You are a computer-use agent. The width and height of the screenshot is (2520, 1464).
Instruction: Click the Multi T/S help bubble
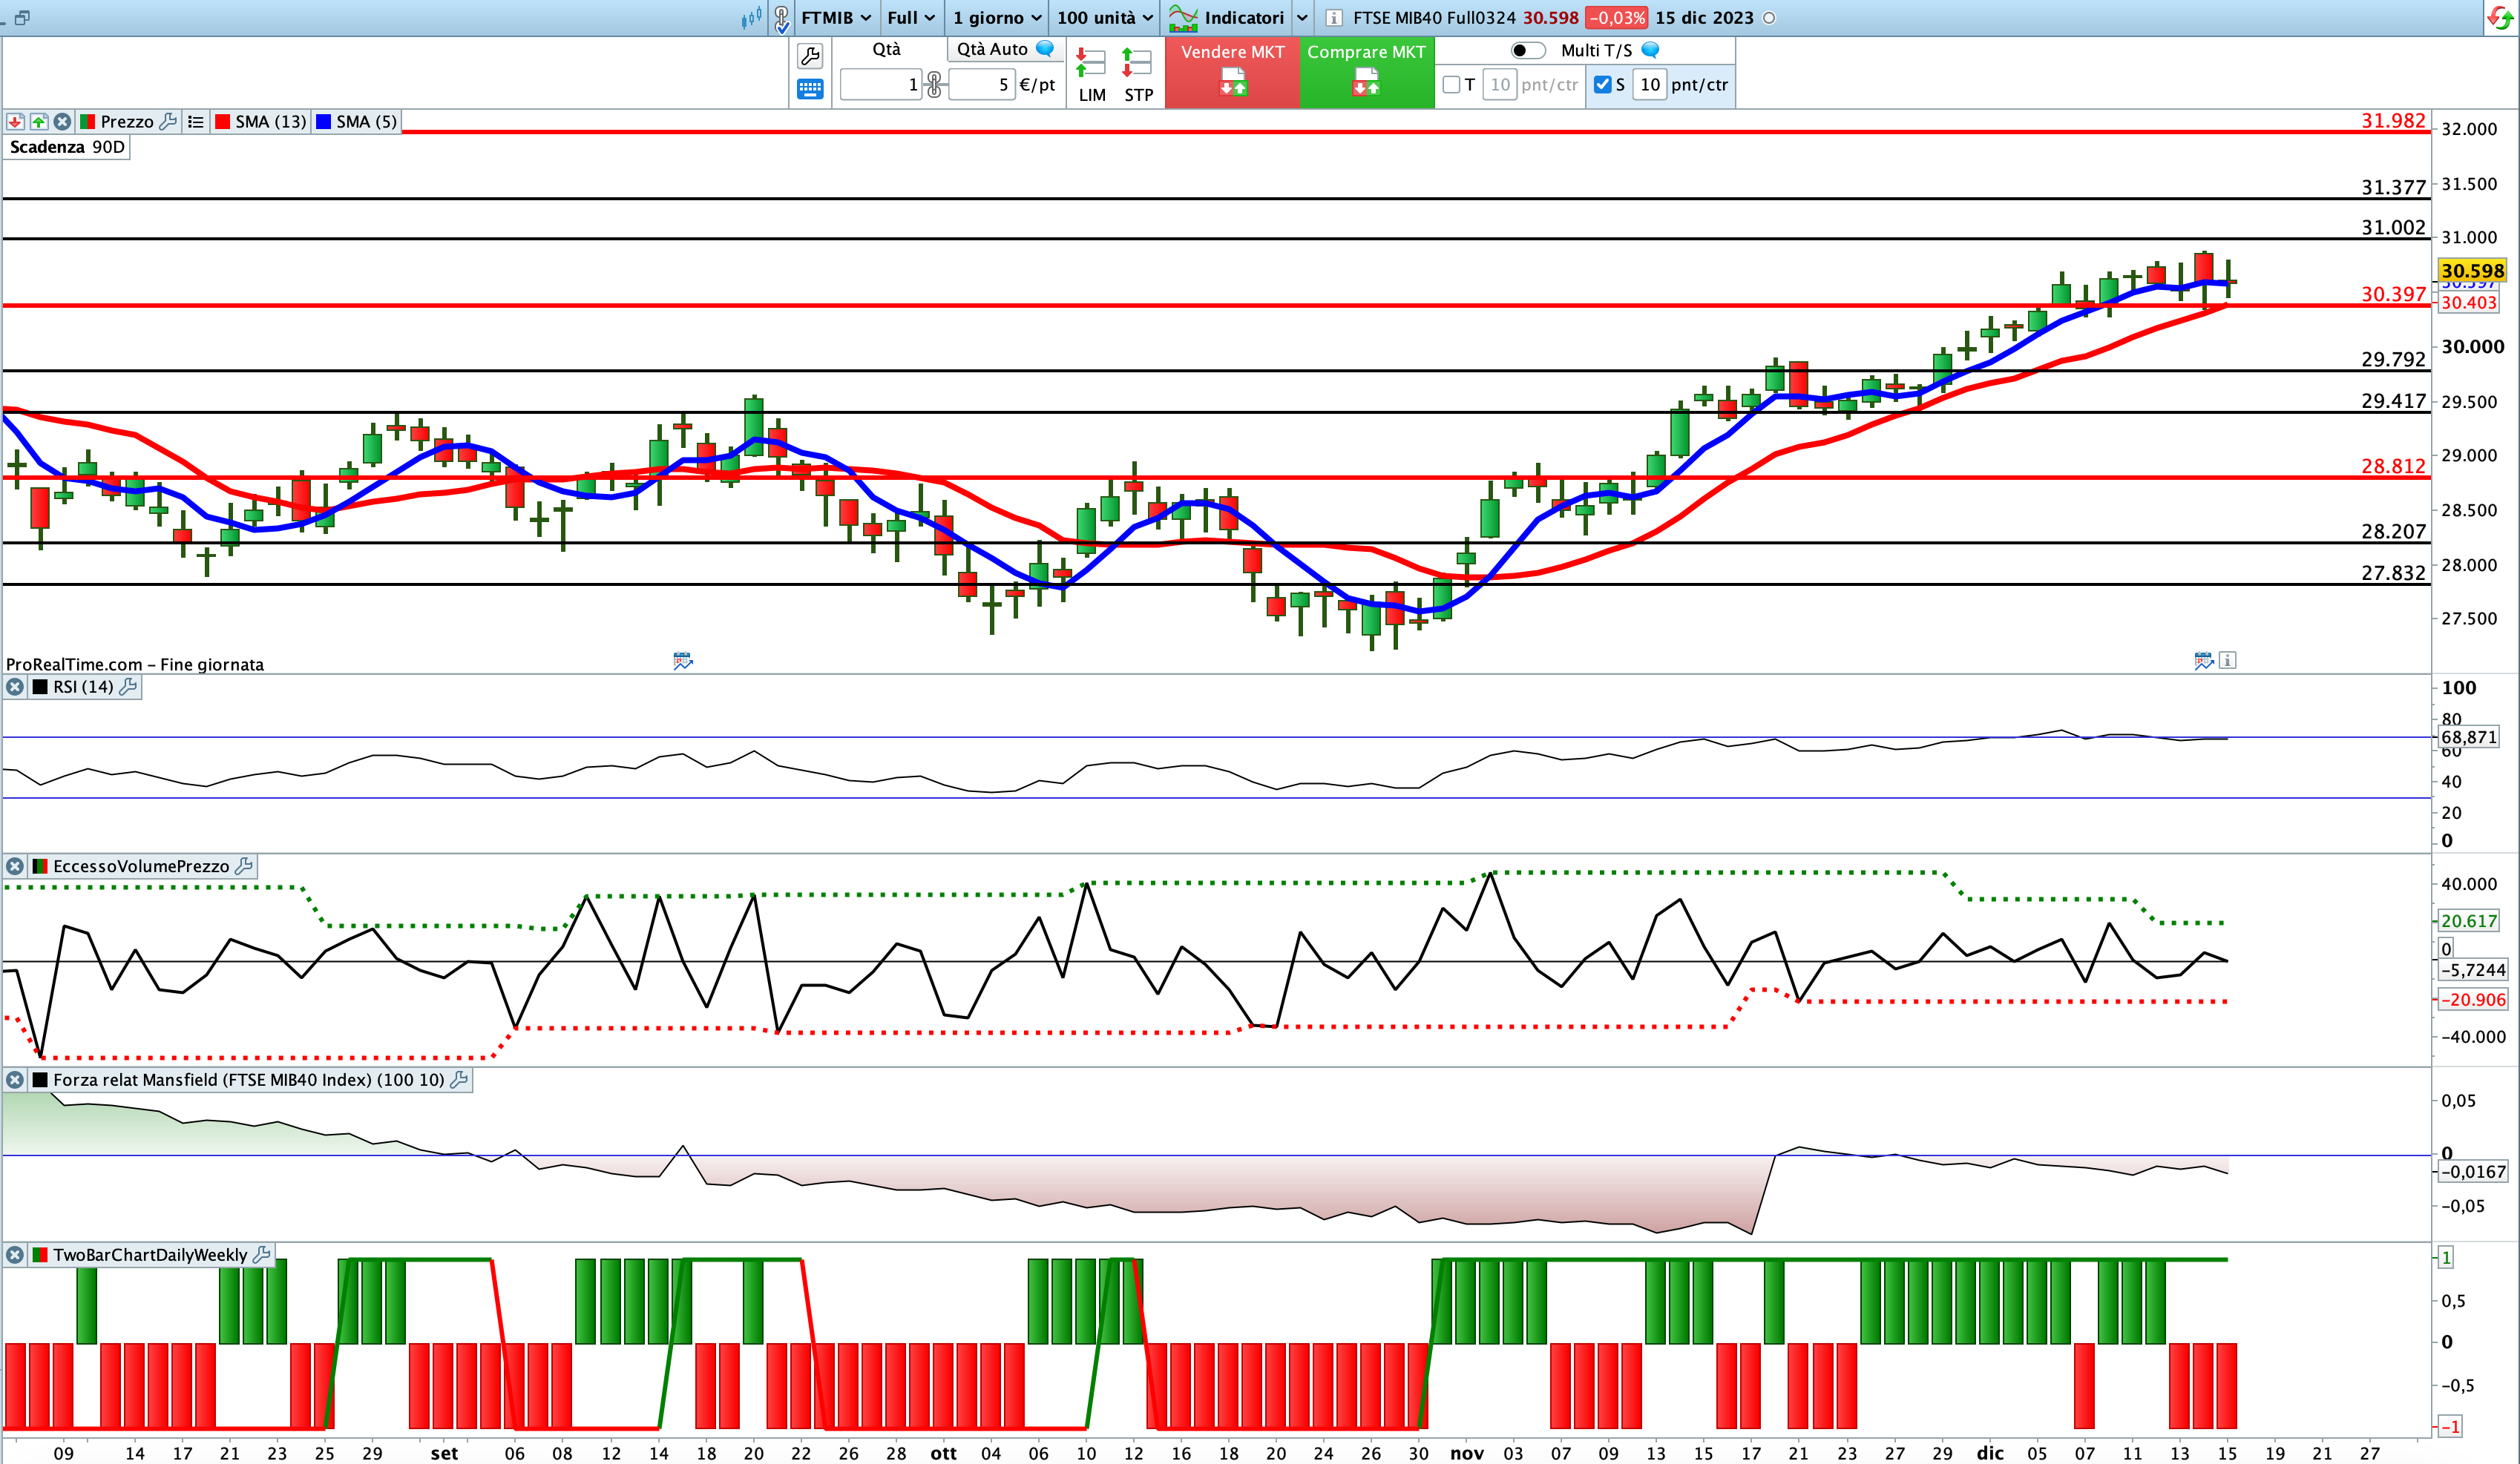click(x=1651, y=50)
